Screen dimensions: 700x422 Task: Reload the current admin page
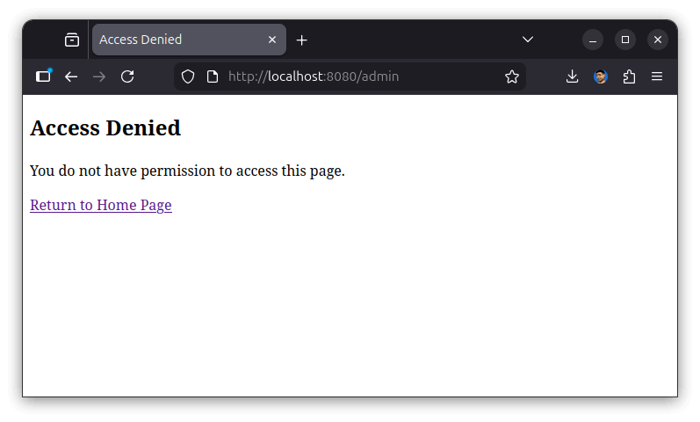[x=127, y=76]
